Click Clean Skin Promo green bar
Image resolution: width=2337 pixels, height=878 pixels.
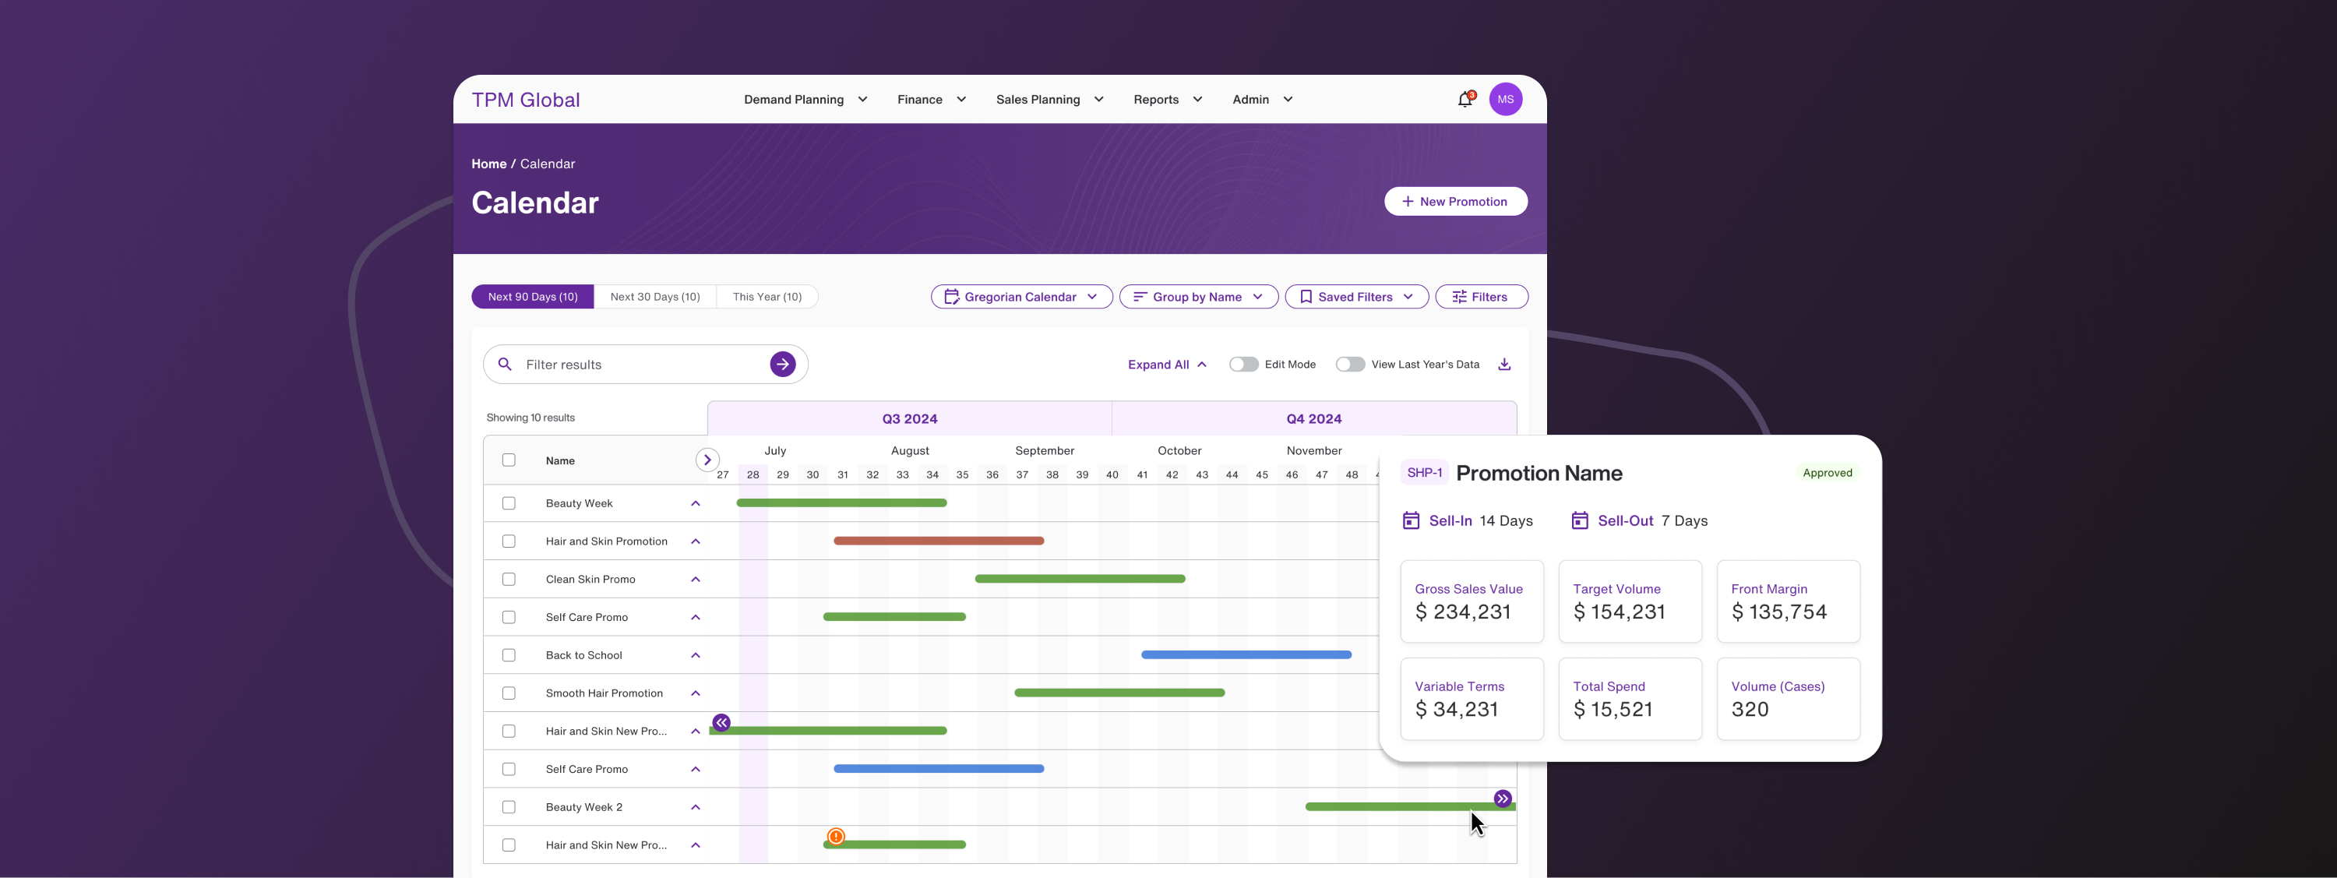pos(1080,579)
